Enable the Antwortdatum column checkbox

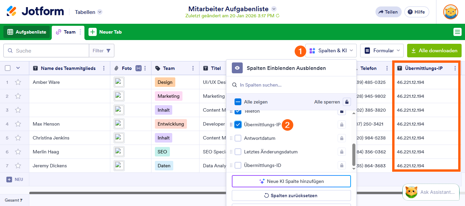[238, 138]
